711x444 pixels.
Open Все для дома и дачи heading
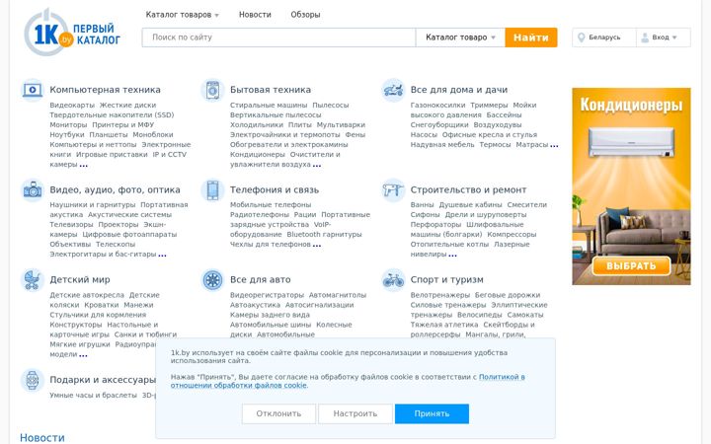coord(459,90)
